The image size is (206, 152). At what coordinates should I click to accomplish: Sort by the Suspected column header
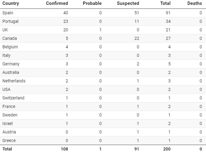[128, 4]
